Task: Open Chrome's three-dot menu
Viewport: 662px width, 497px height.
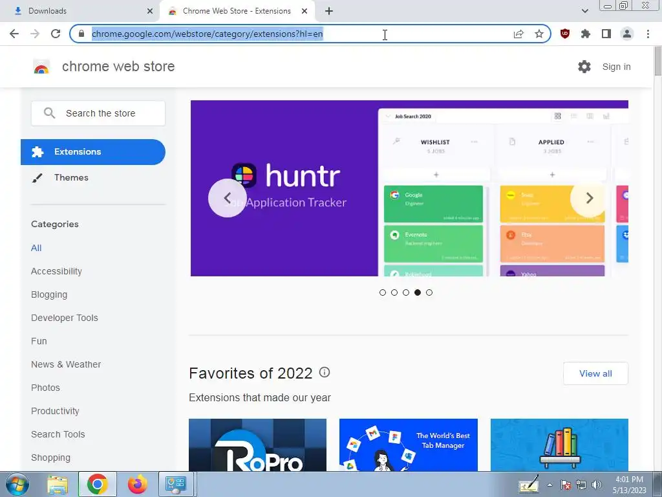Action: (648, 34)
